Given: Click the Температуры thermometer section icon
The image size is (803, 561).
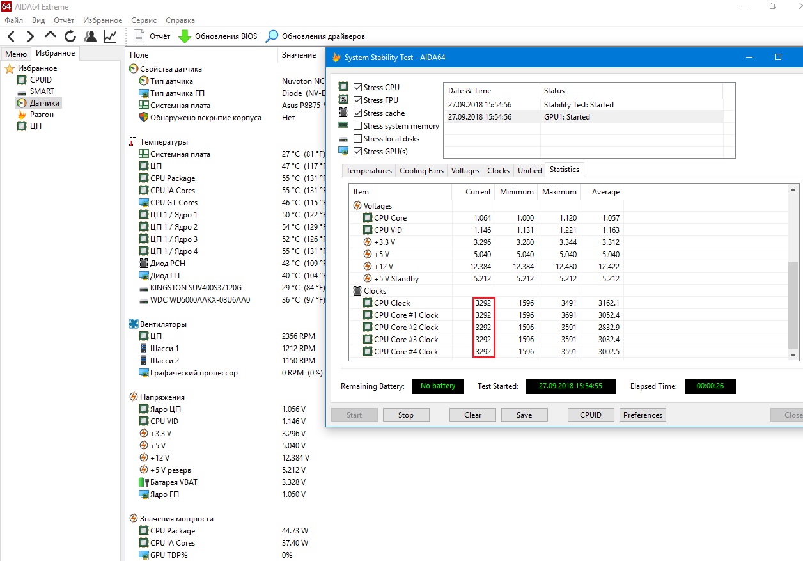Looking at the screenshot, I should coord(133,142).
